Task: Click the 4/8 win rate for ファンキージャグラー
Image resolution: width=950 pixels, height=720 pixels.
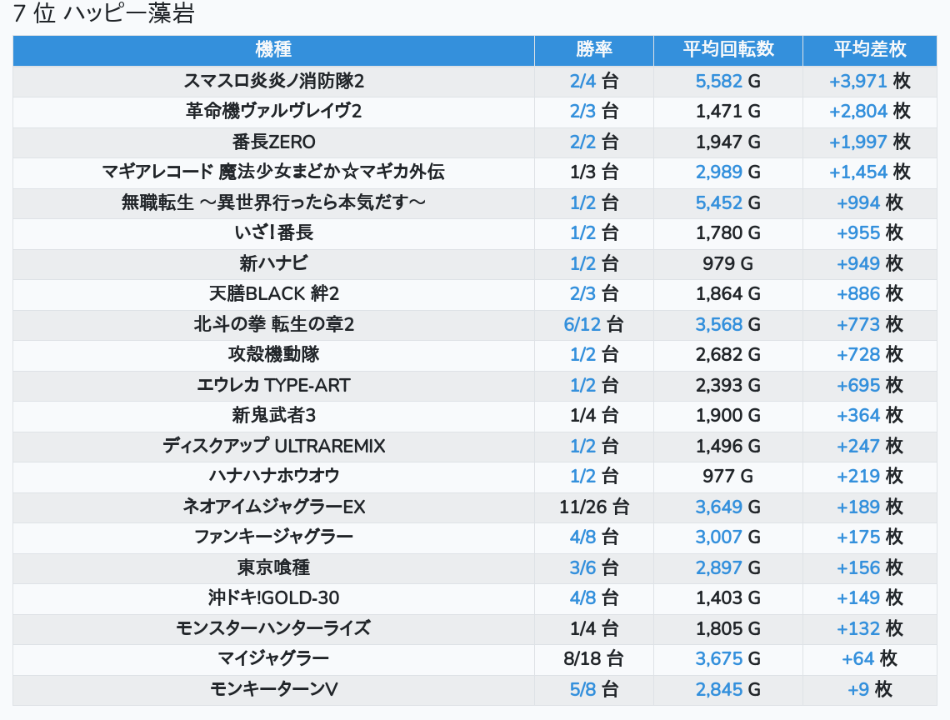Action: tap(583, 537)
